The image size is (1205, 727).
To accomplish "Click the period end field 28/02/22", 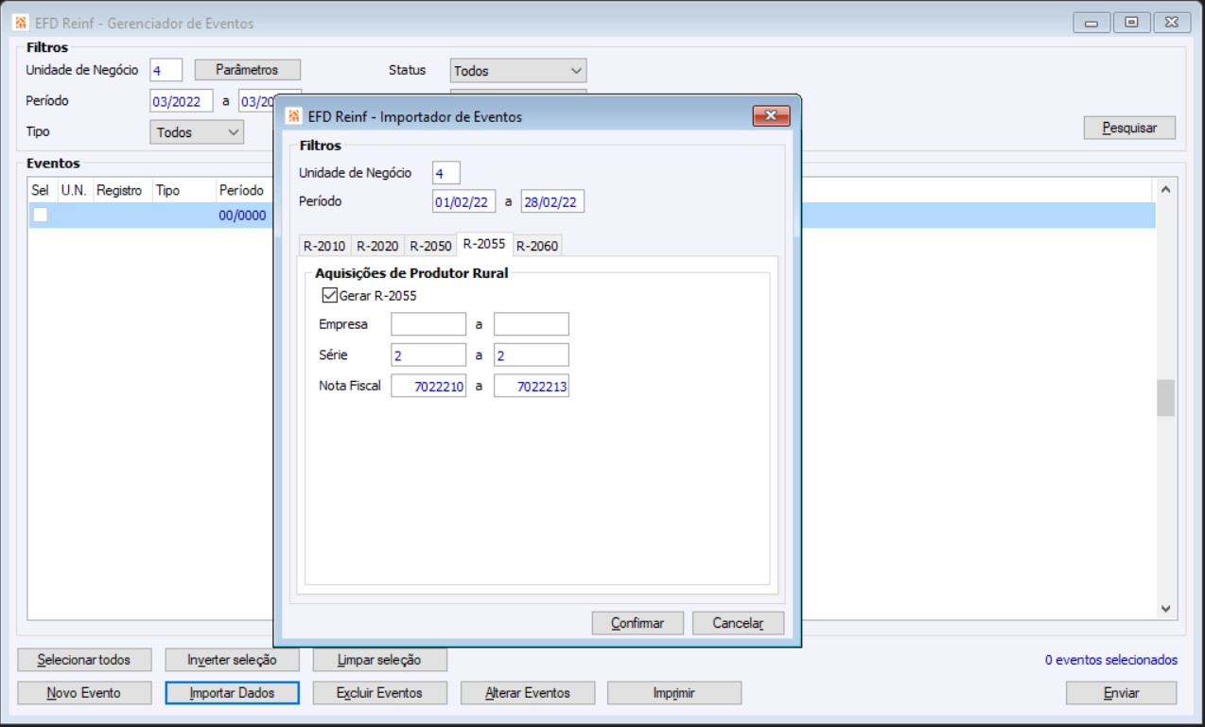I will [x=552, y=201].
